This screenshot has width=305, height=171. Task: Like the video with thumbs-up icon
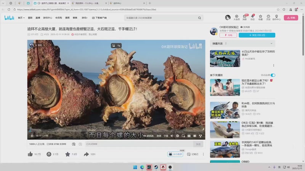(30, 154)
